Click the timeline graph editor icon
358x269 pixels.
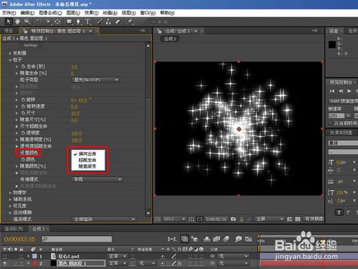(248, 239)
